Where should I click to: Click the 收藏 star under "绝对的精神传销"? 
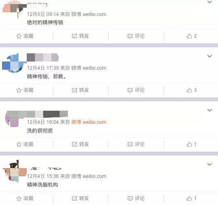click(x=19, y=36)
